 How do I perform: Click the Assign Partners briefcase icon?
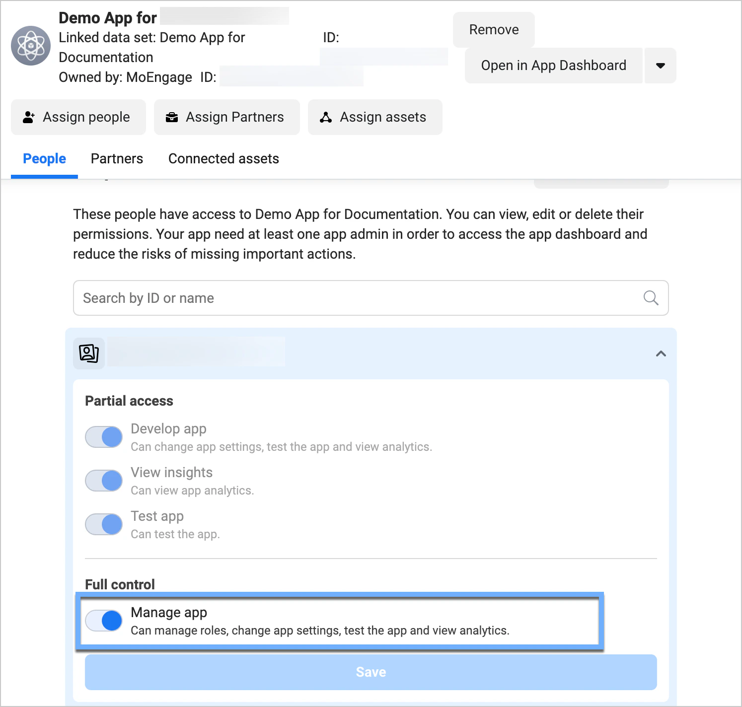[172, 117]
